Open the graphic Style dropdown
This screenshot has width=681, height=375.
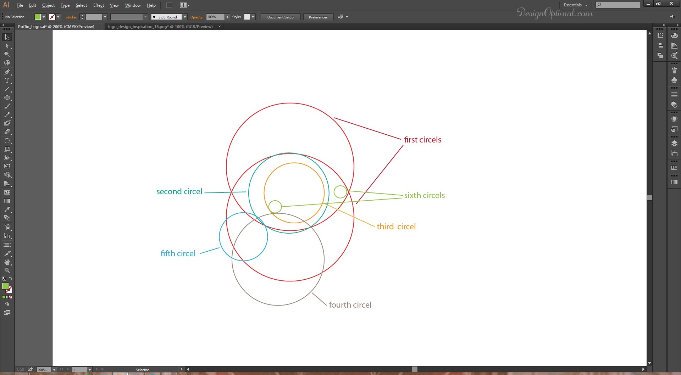(253, 17)
